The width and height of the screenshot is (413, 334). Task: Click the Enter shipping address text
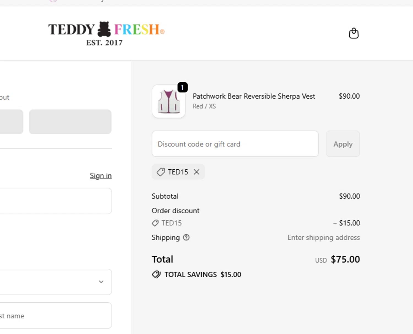point(324,237)
